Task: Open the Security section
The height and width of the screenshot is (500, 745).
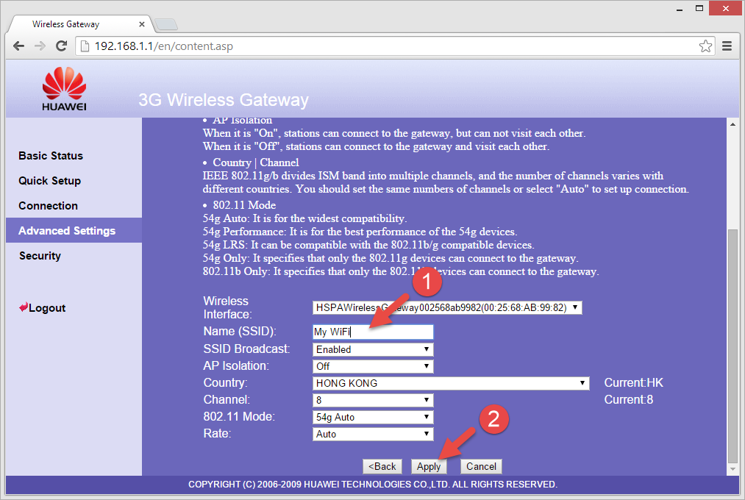Action: coord(40,255)
